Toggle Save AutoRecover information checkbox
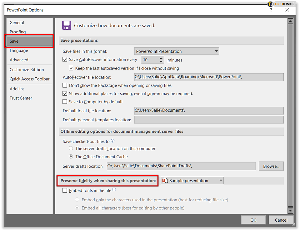The width and height of the screenshot is (300, 231). (x=65, y=60)
